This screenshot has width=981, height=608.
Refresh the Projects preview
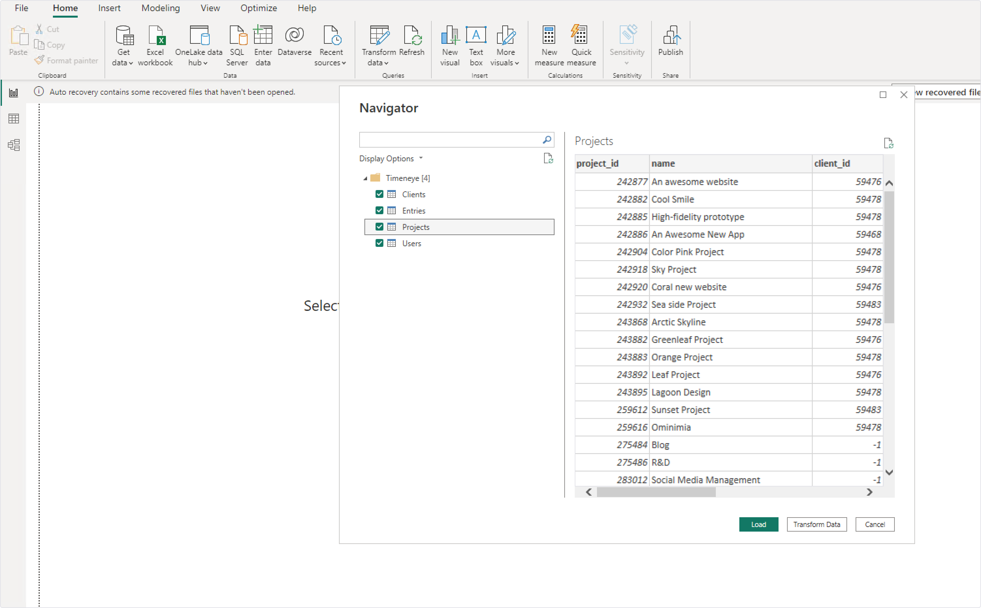[x=888, y=143]
